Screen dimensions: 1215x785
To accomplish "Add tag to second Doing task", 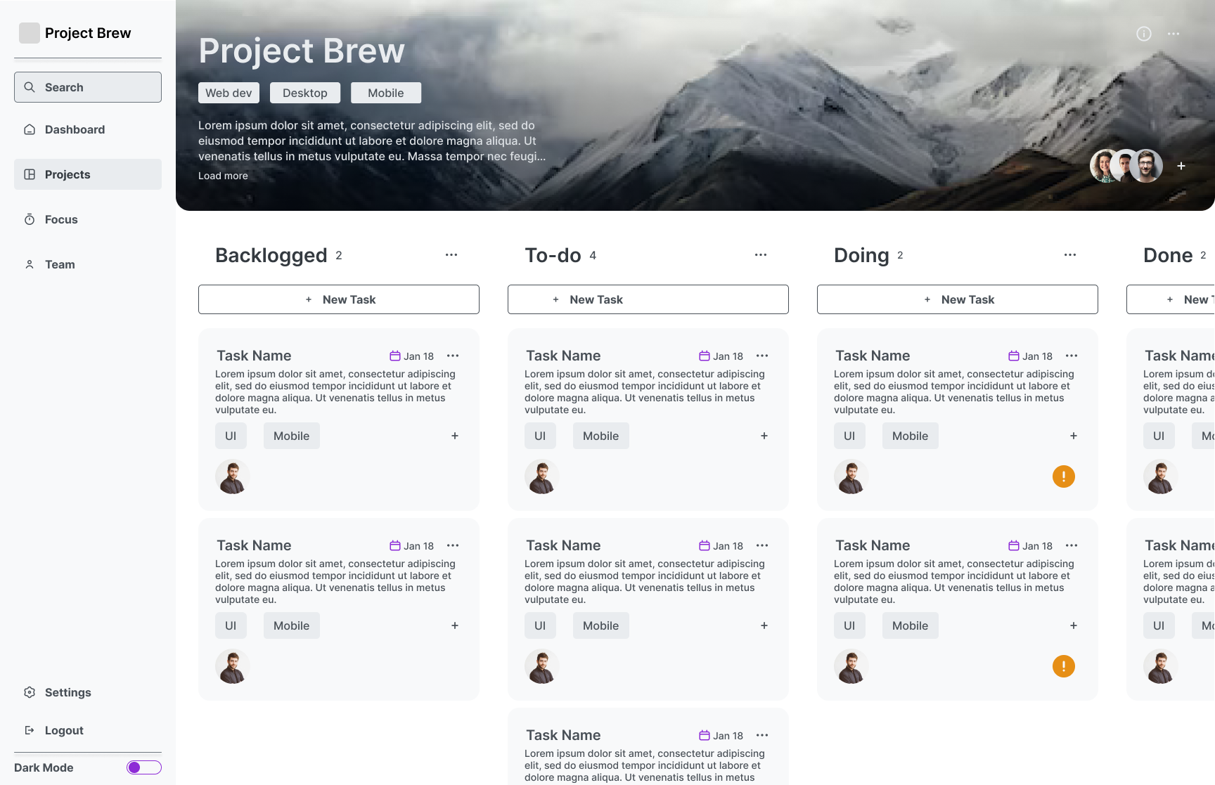I will (1074, 625).
